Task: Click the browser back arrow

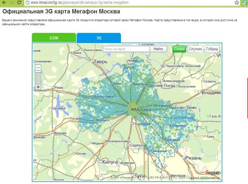Action: coord(4,2)
